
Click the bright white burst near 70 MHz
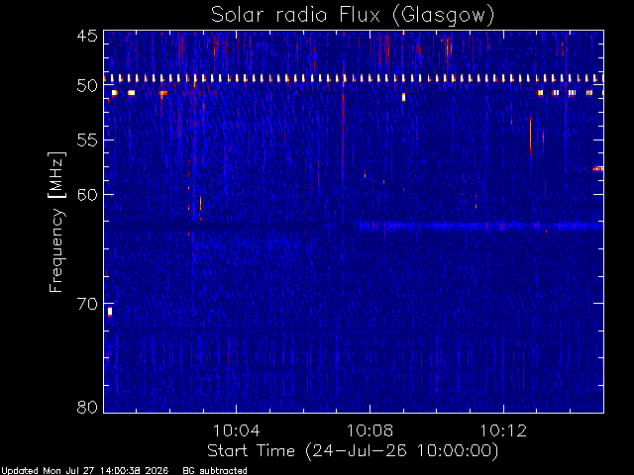coord(110,312)
